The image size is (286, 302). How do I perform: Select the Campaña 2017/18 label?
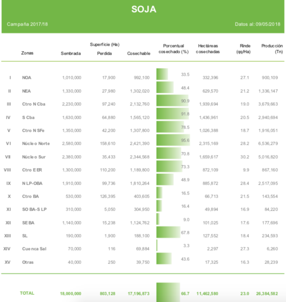(28, 24)
